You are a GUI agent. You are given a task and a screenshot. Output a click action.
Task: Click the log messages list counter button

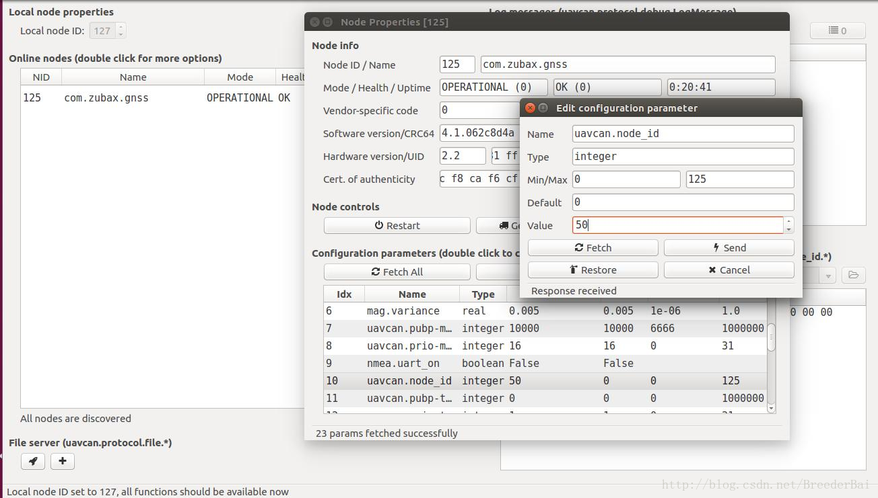838,30
